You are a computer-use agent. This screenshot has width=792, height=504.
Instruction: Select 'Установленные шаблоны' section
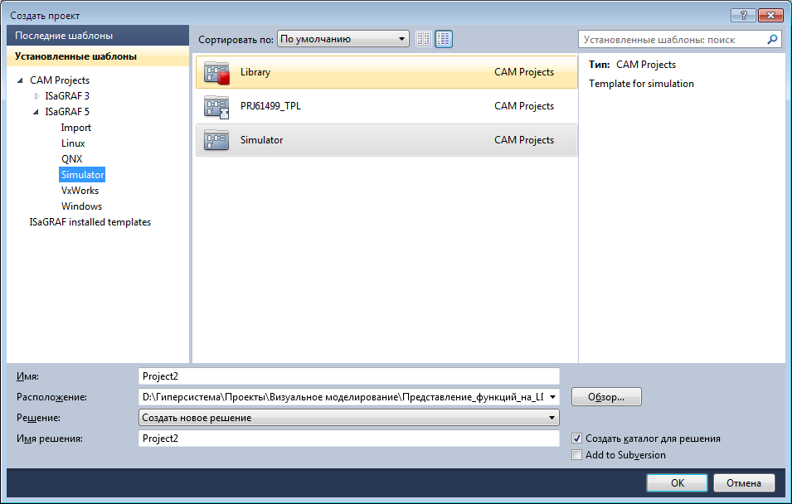98,56
